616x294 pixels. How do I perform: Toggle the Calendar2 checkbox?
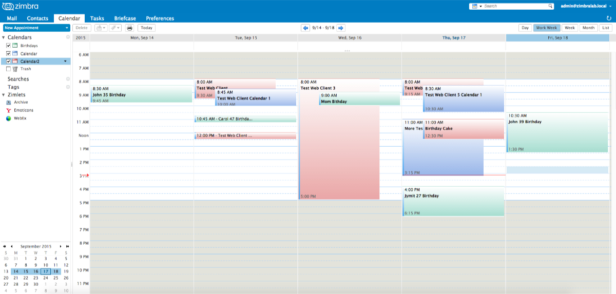[8, 61]
